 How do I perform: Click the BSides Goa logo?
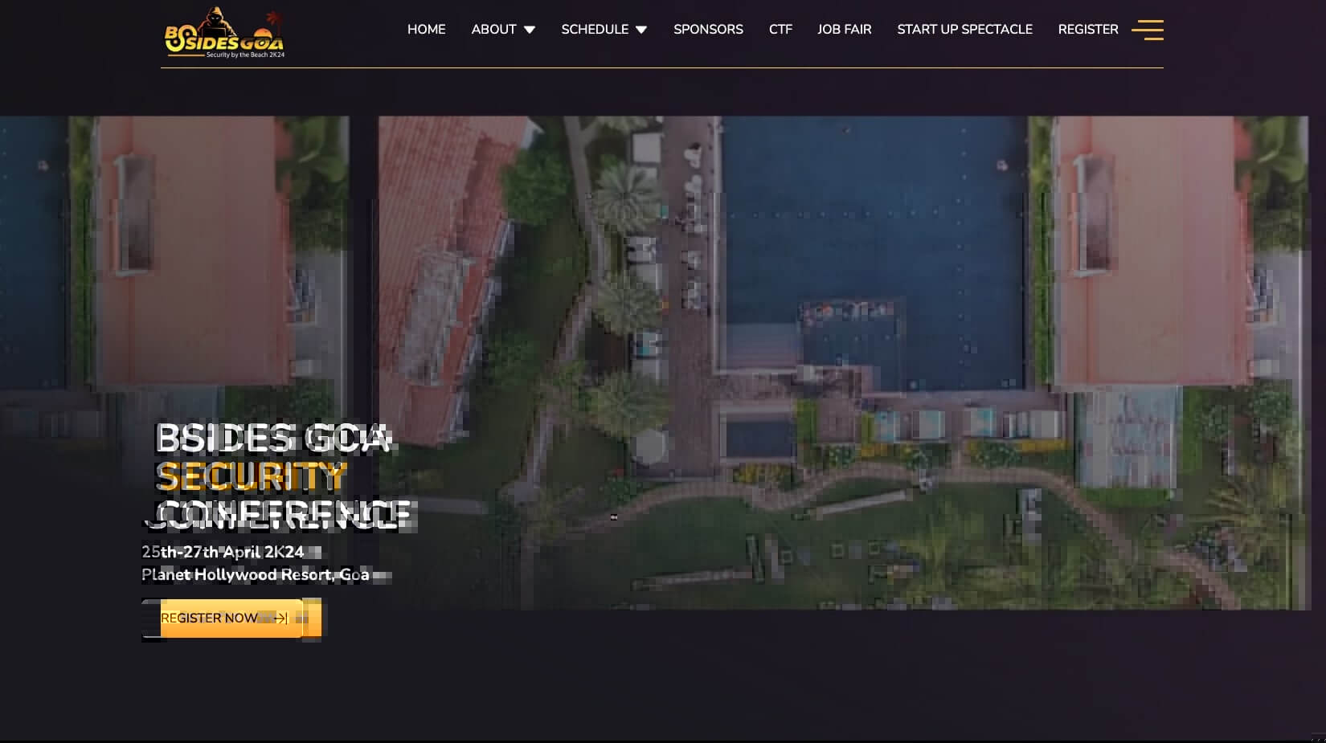point(224,33)
